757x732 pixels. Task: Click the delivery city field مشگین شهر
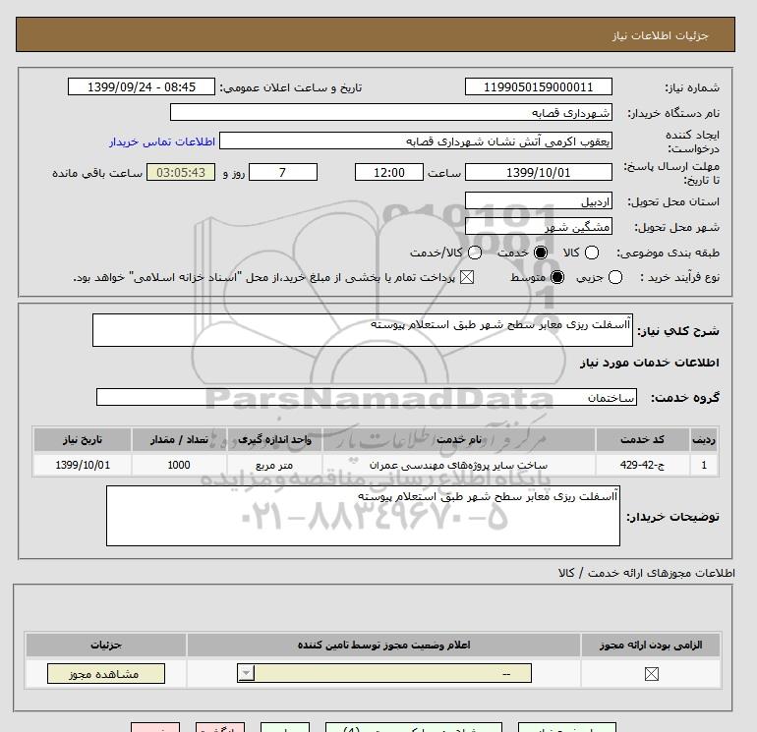[539, 226]
